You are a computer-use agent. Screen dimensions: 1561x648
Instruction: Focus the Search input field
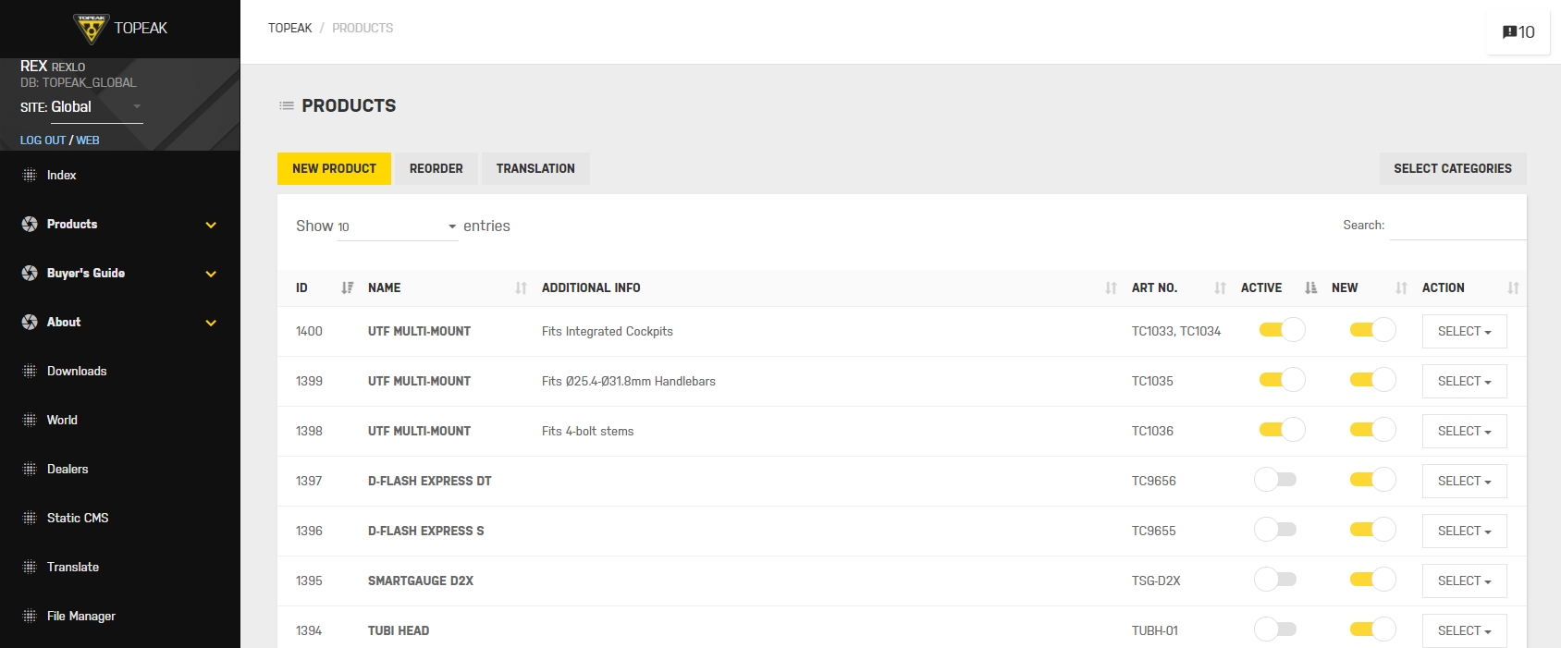point(1458,226)
